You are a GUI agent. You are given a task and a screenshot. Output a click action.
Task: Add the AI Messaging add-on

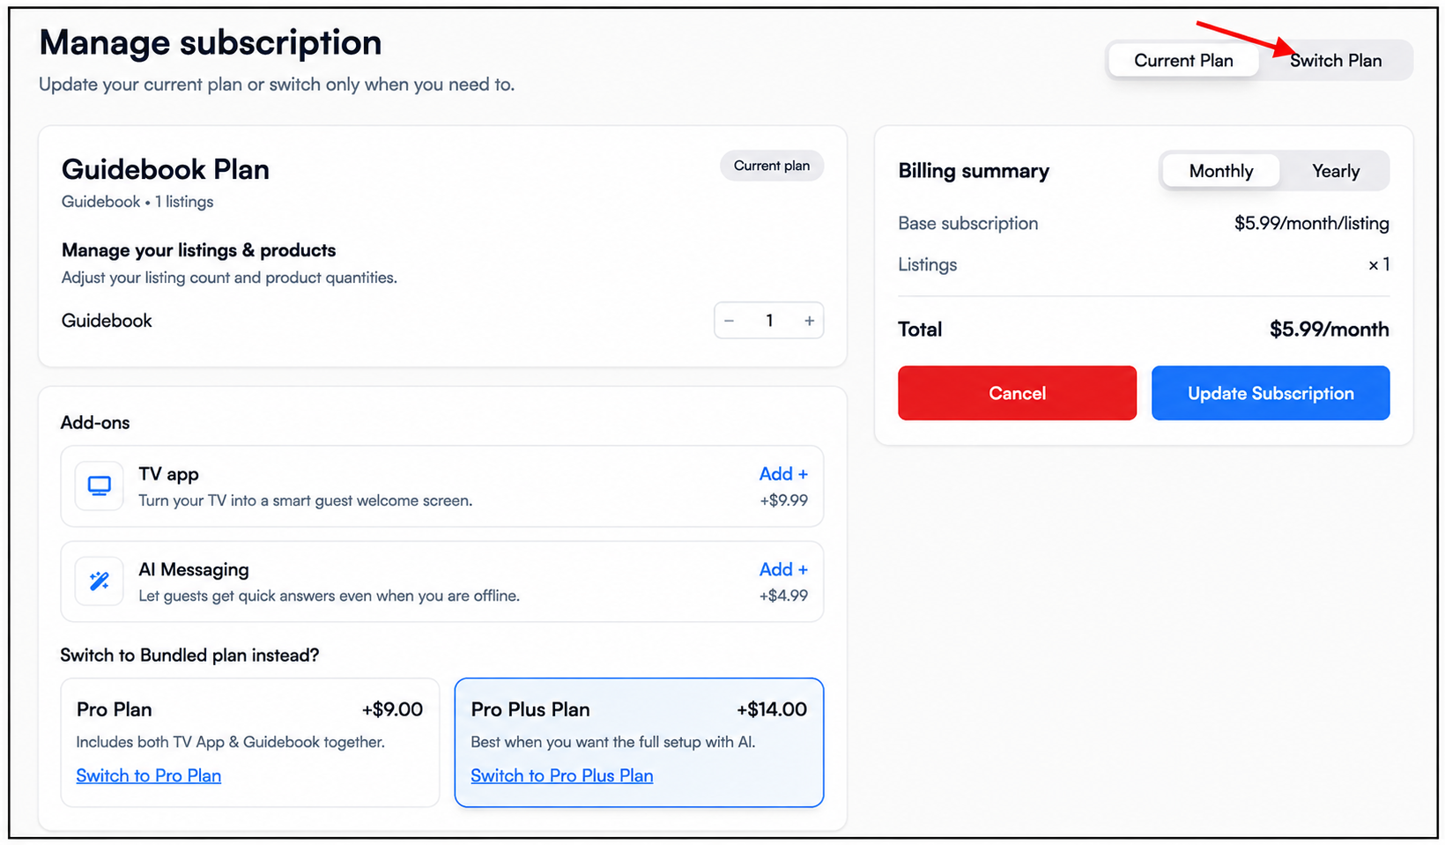click(x=783, y=569)
